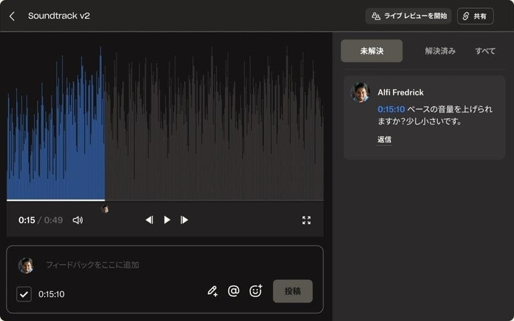Seek within the audio waveform
Screen dimensions: 514x321
pos(165,123)
